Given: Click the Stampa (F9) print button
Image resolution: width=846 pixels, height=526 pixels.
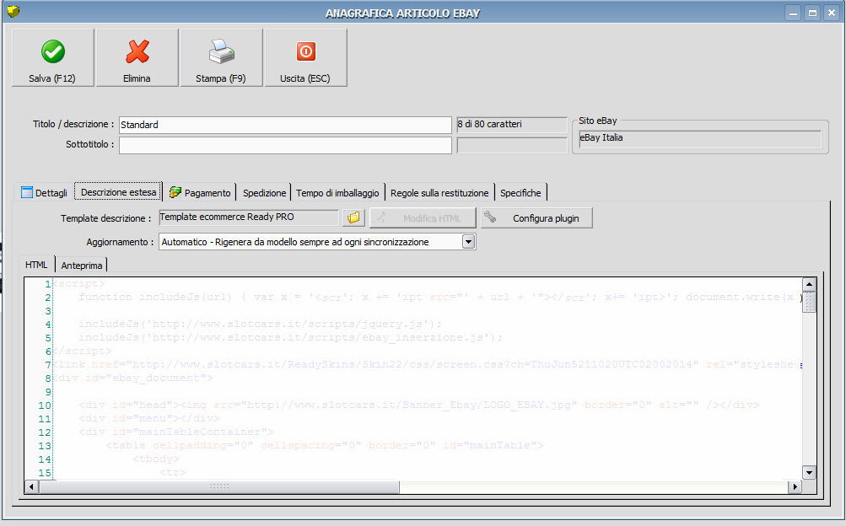Looking at the screenshot, I should pyautogui.click(x=221, y=57).
